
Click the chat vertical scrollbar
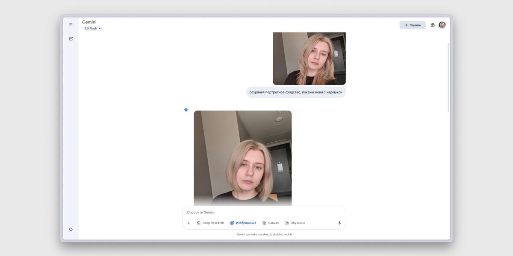(x=448, y=77)
